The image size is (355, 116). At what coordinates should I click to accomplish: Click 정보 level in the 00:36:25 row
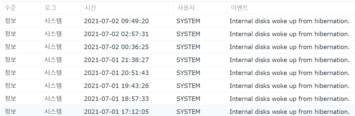(x=11, y=47)
